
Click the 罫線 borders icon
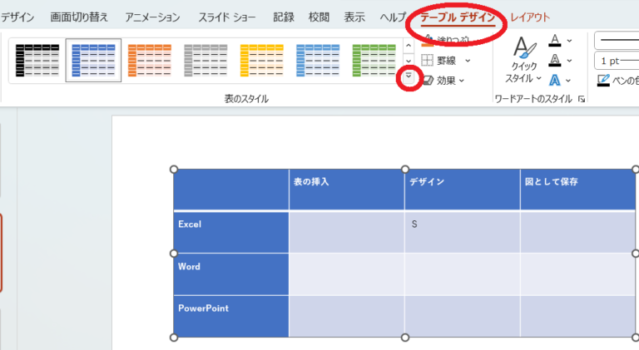click(427, 61)
